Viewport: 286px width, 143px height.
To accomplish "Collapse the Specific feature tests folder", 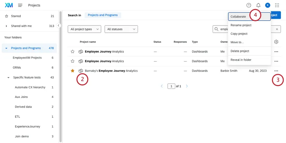I will point(8,77).
